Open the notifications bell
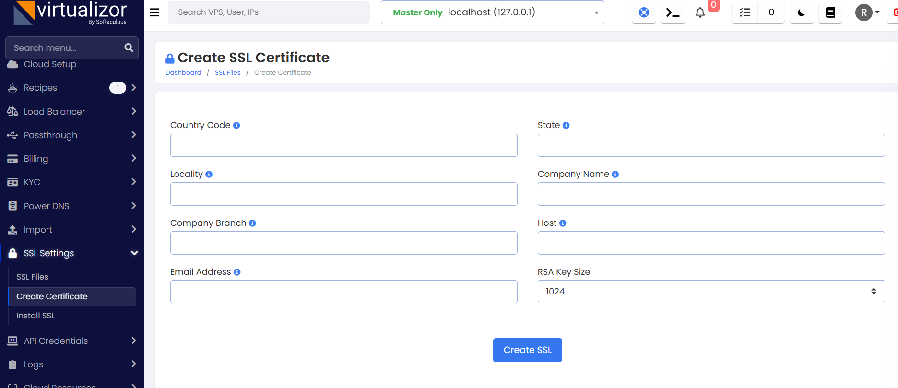The width and height of the screenshot is (898, 388). [700, 12]
